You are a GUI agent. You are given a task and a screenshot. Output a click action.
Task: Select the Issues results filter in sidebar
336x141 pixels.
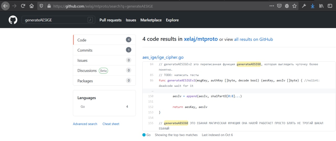click(104, 60)
